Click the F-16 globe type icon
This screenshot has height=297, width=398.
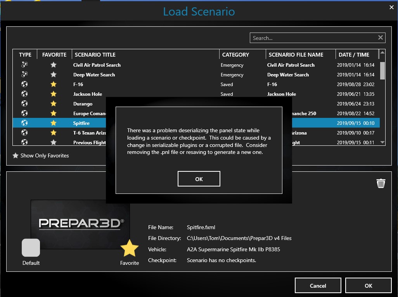coord(24,84)
